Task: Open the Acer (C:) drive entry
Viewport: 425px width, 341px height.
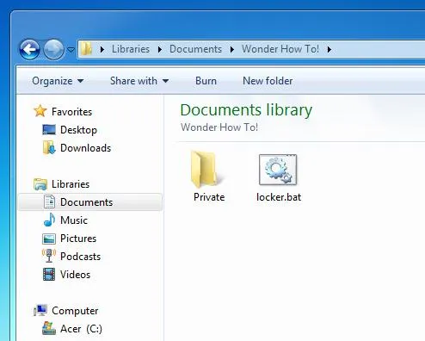Action: 81,329
